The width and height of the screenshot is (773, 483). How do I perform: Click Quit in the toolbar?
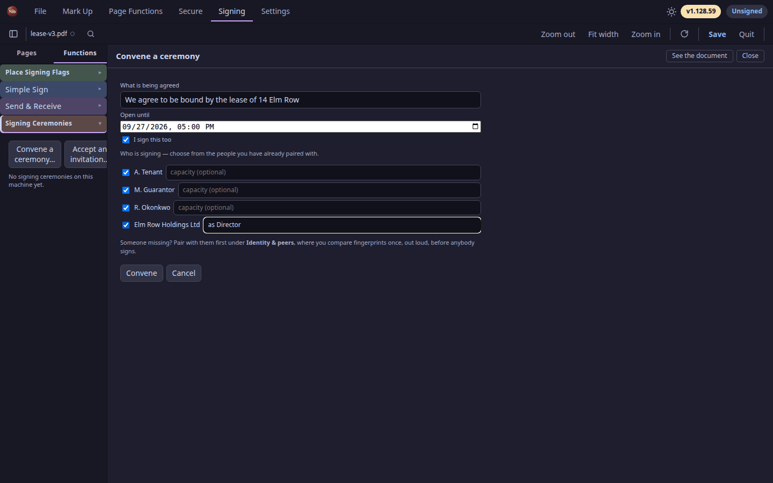(x=747, y=34)
